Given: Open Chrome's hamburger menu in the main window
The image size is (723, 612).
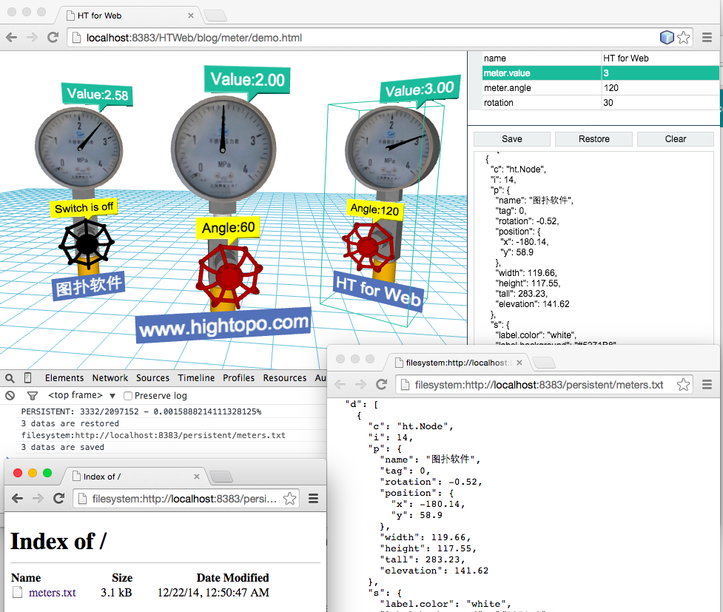Looking at the screenshot, I should pos(707,37).
